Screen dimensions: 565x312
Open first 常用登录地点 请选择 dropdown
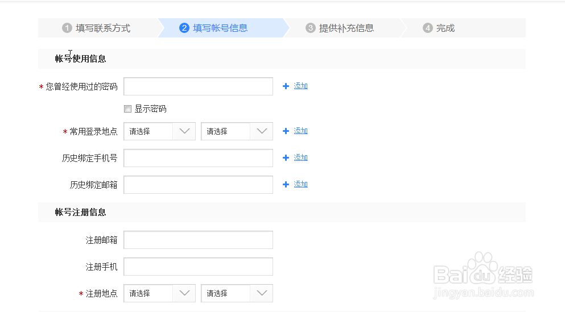click(x=159, y=131)
